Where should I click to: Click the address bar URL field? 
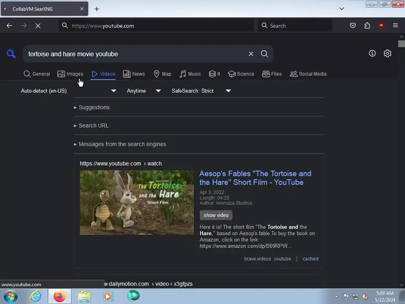pyautogui.click(x=156, y=26)
